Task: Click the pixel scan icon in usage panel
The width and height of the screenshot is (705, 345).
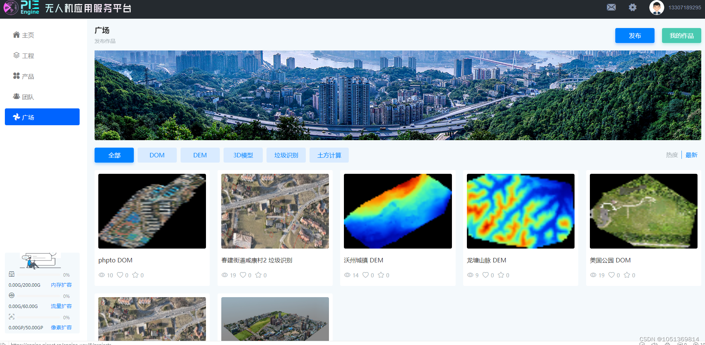Action: point(12,317)
